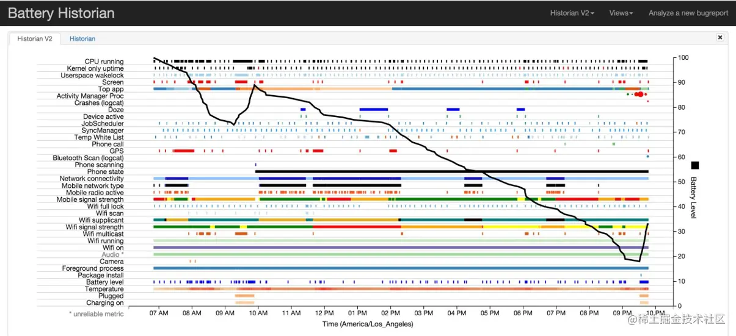This screenshot has height=336, width=736.
Task: Click the 07 AM time axis tick
Action: [x=159, y=313]
